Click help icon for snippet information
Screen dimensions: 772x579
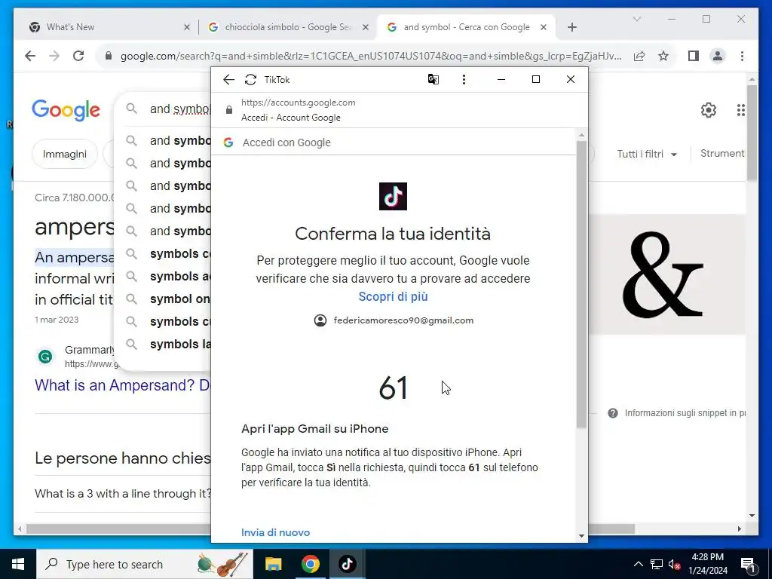(x=613, y=413)
